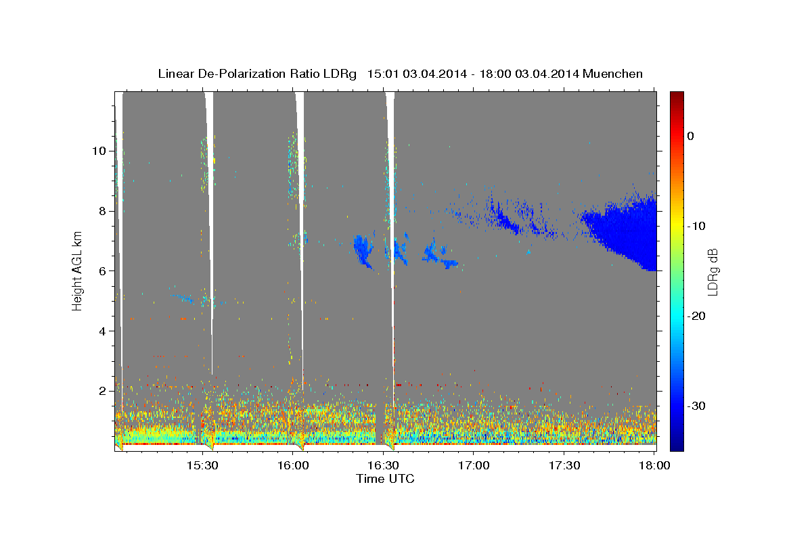812x541 pixels.
Task: Click the plot title 'Linear De-Polarization Ratio LDRg'
Action: 257,74
